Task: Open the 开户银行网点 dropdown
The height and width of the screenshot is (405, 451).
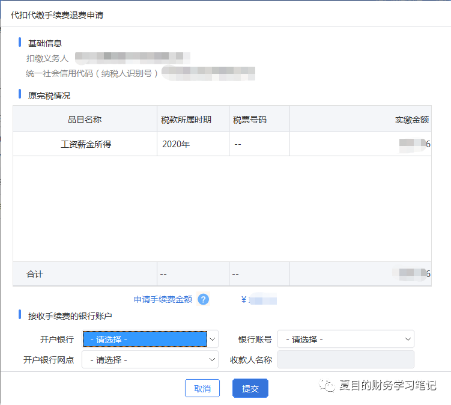Action: tap(150, 359)
